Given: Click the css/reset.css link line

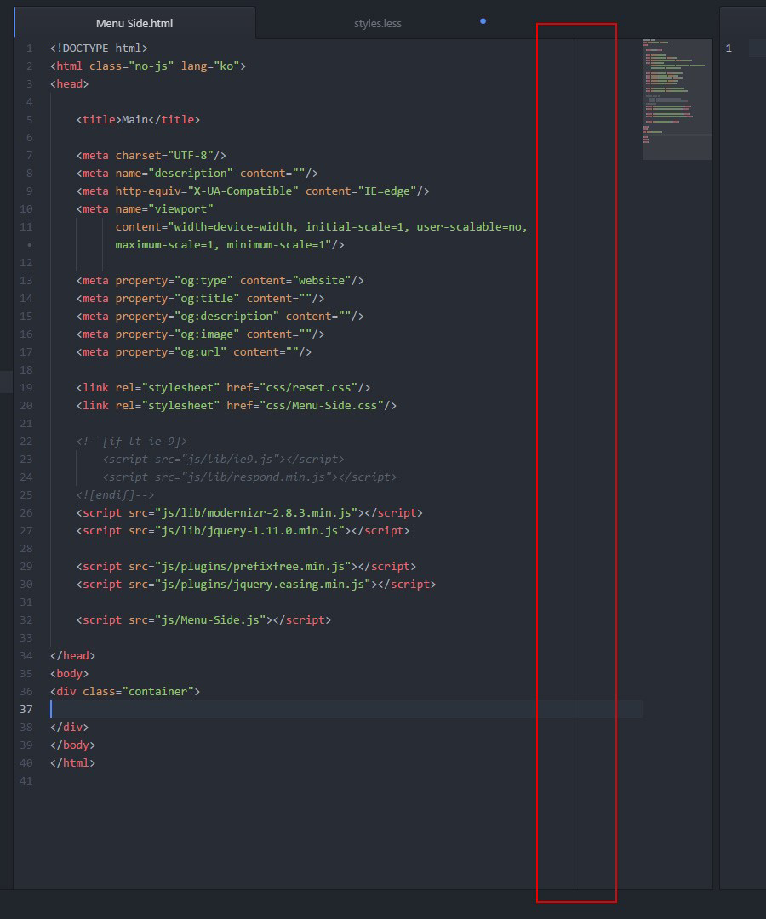Looking at the screenshot, I should click(x=223, y=388).
